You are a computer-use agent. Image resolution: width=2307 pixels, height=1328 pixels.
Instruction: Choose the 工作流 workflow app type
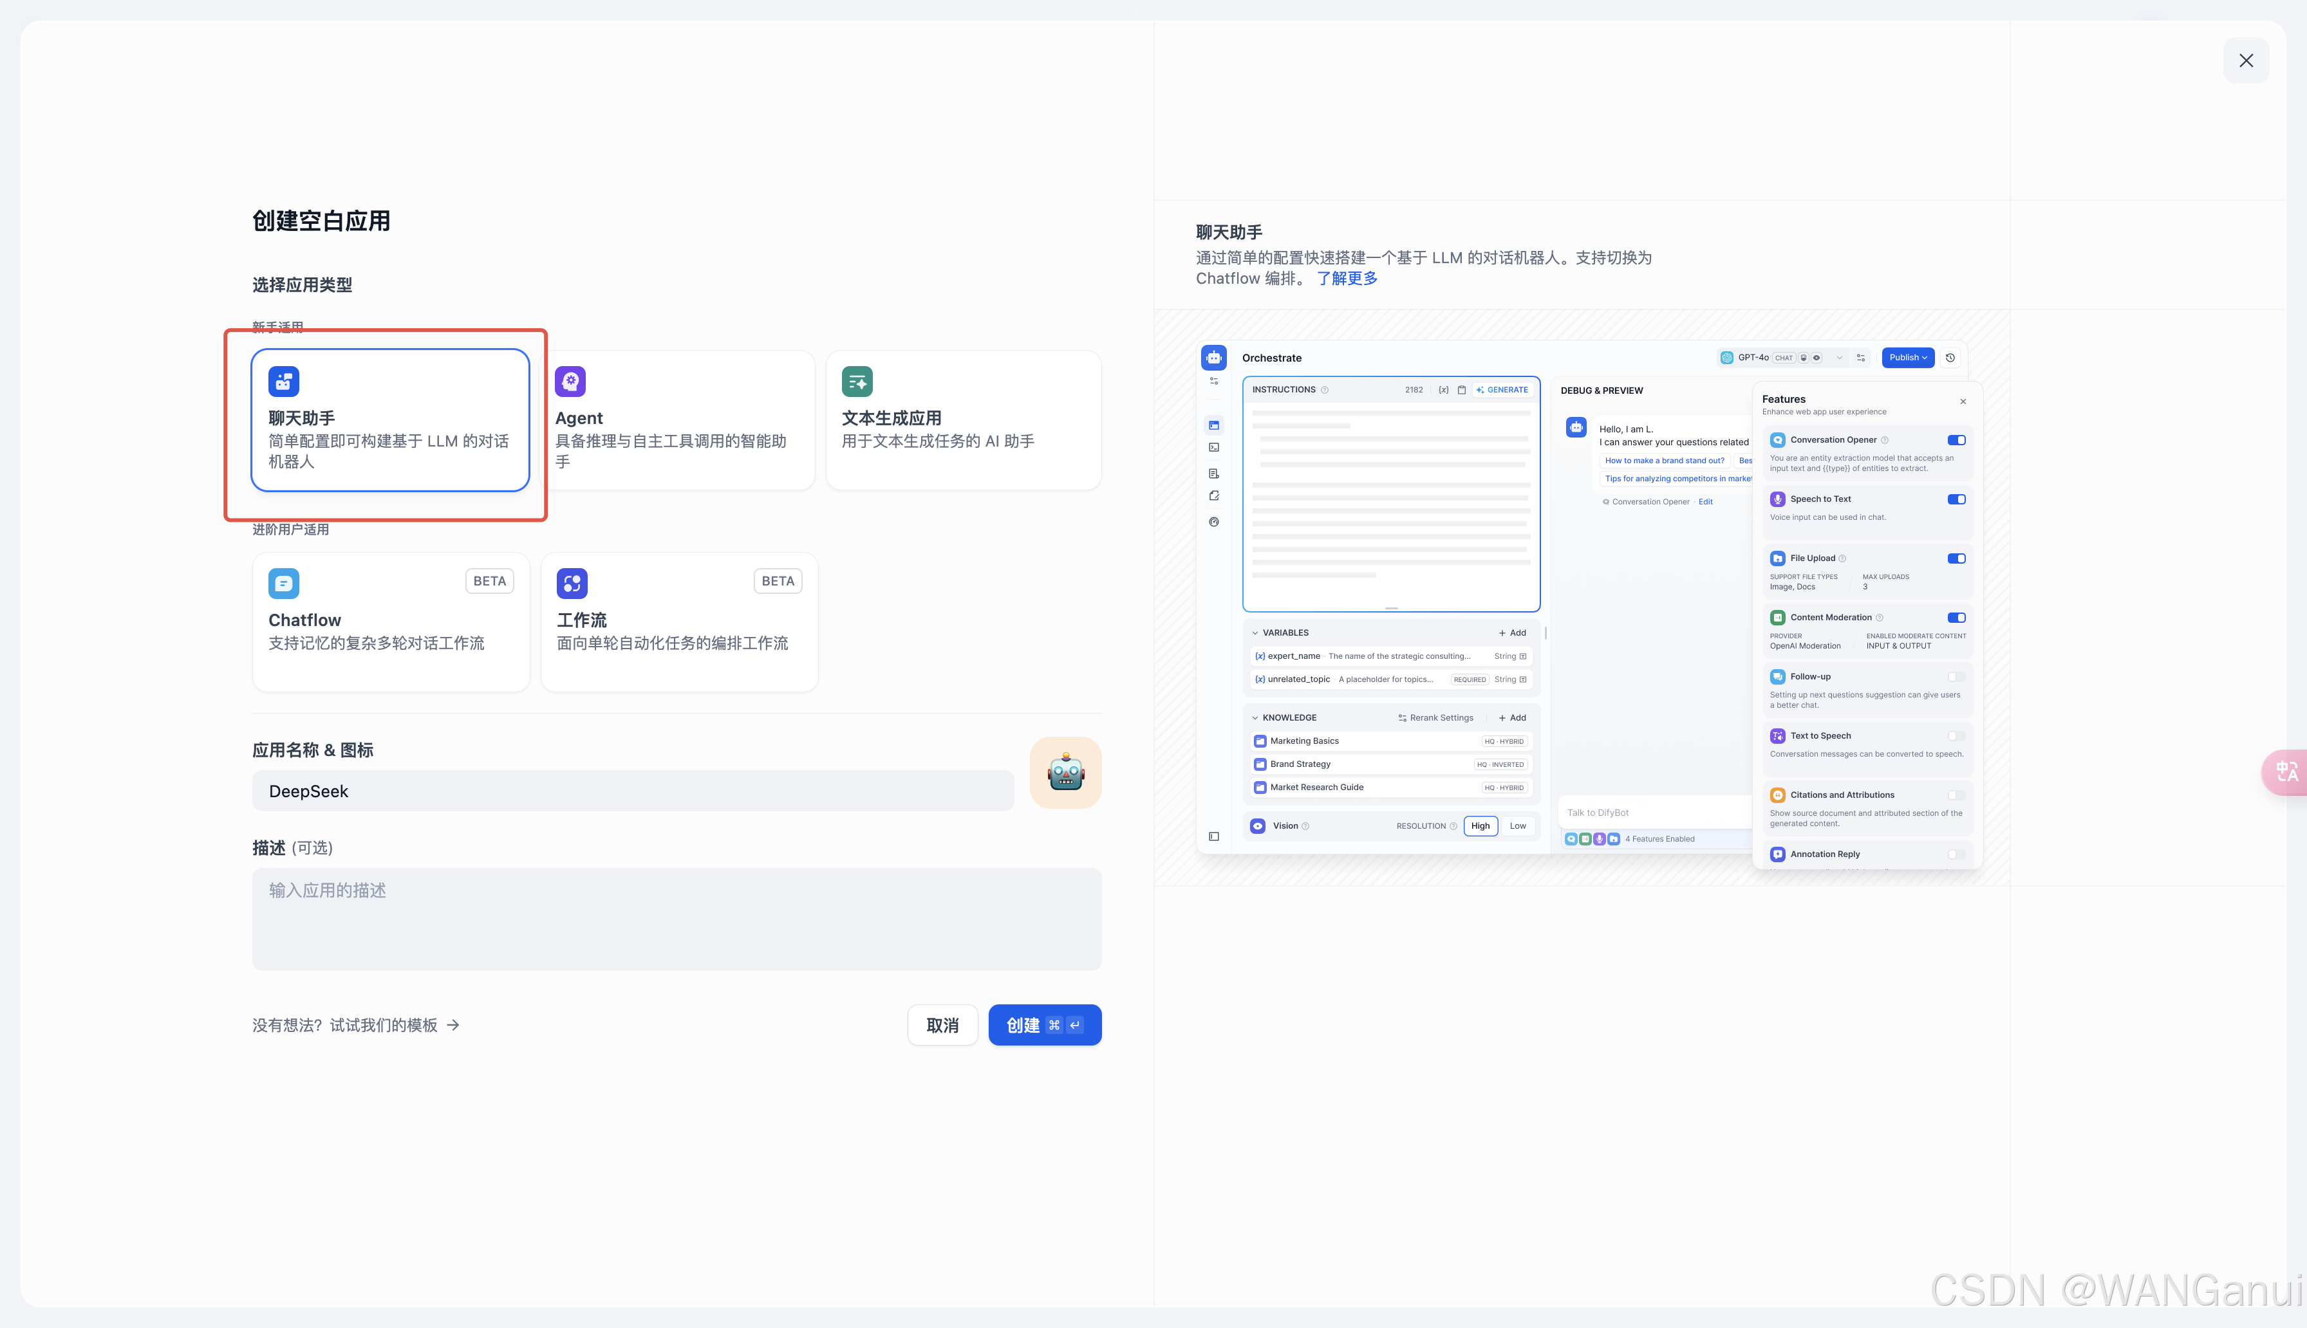point(678,621)
